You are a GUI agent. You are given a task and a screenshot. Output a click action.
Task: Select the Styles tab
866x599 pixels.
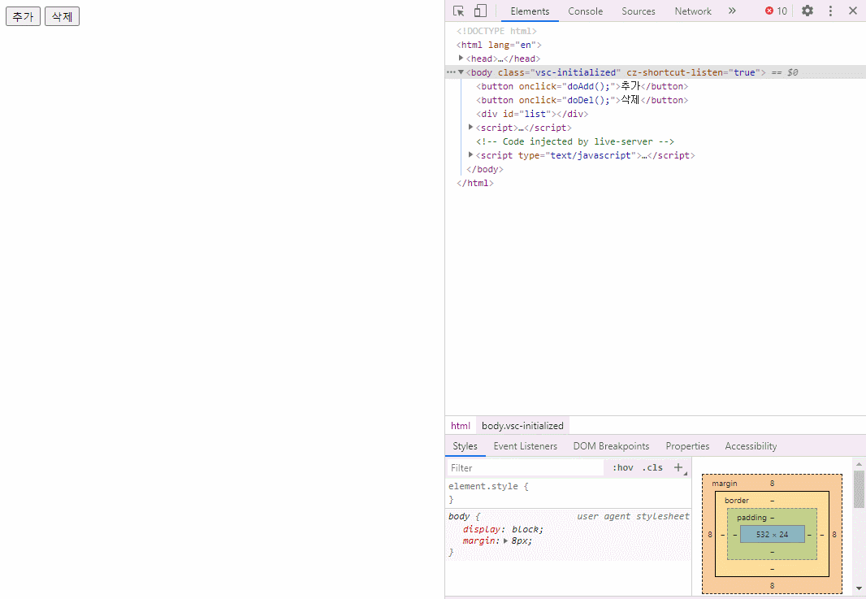(465, 446)
